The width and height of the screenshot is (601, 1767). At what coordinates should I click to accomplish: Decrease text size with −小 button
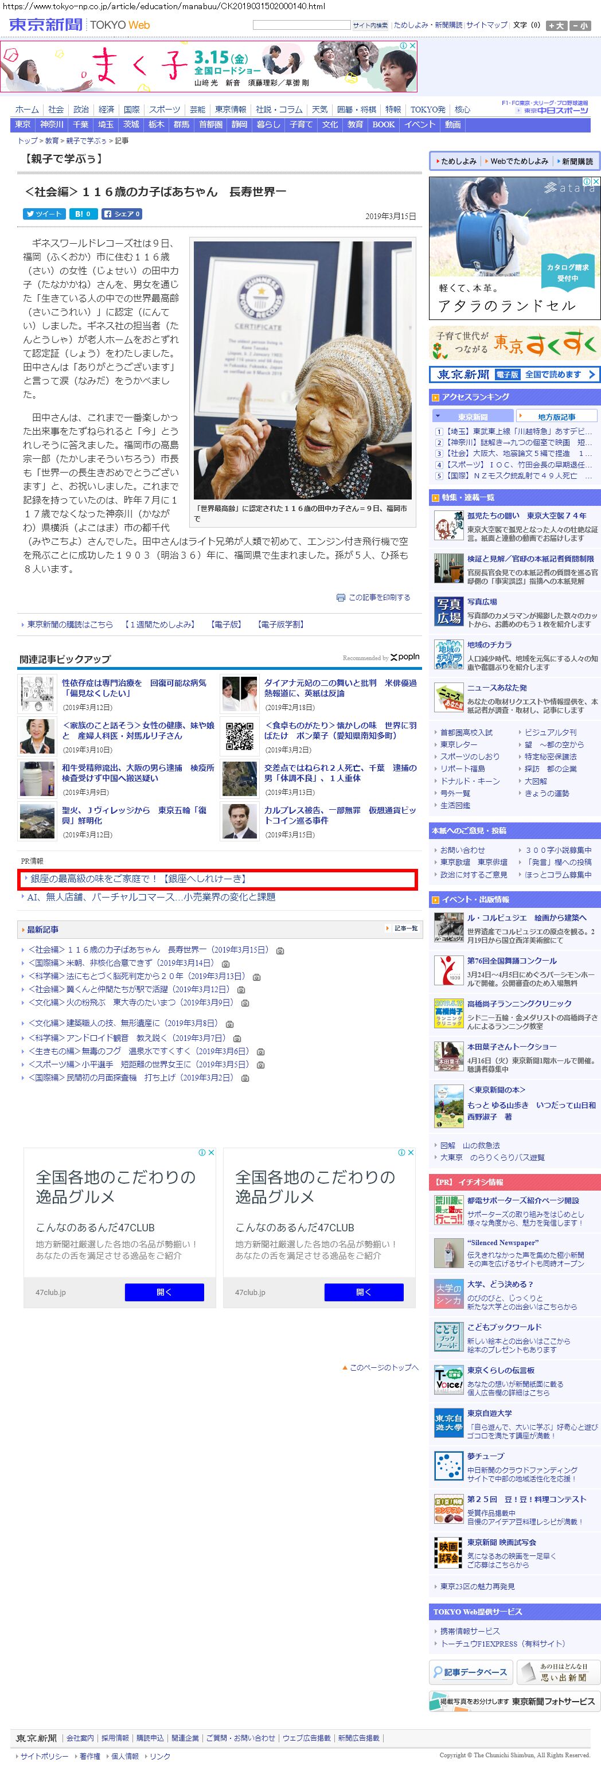coord(580,25)
